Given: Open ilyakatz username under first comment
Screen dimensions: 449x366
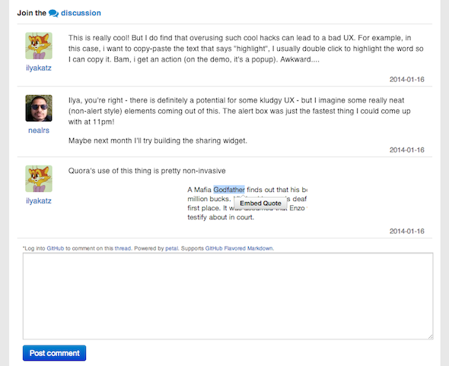Looking at the screenshot, I should [x=39, y=68].
